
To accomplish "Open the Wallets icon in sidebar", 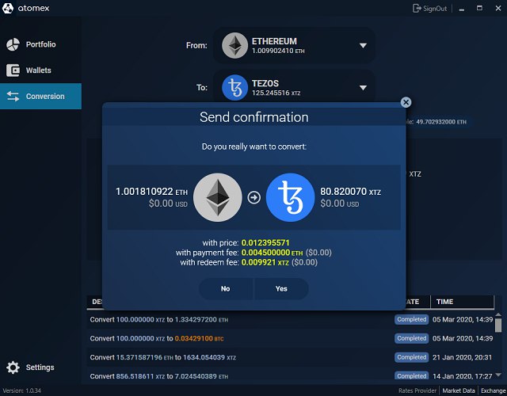I will point(13,70).
